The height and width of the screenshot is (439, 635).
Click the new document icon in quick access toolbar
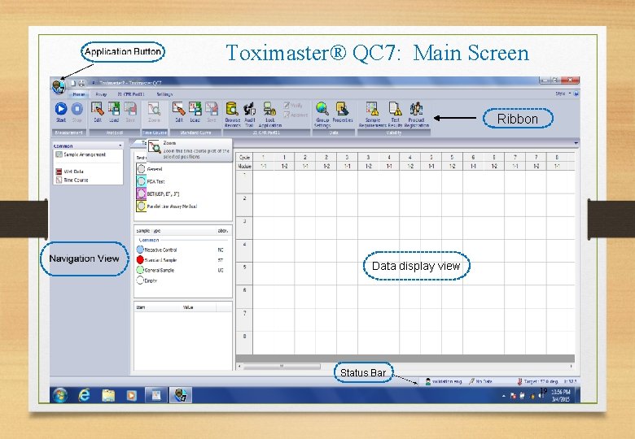click(73, 83)
